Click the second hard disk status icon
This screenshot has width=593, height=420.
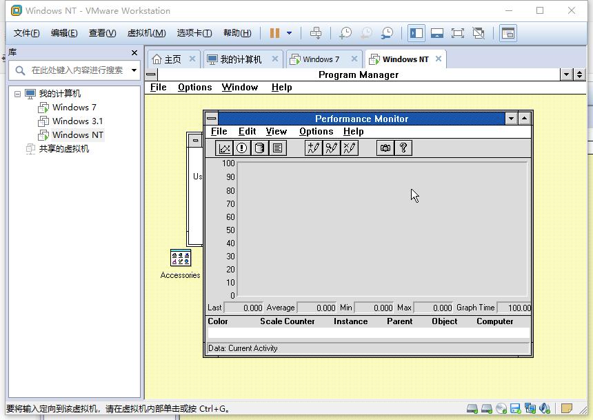(486, 409)
